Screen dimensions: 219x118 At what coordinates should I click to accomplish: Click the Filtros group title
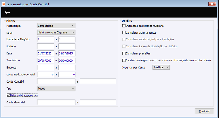pyautogui.click(x=10, y=21)
